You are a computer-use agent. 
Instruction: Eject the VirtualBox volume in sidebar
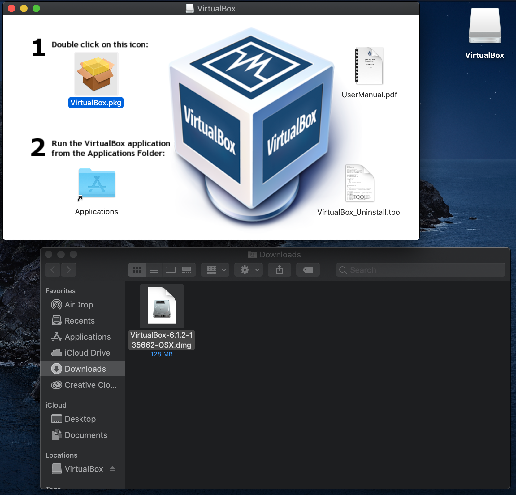click(x=112, y=469)
